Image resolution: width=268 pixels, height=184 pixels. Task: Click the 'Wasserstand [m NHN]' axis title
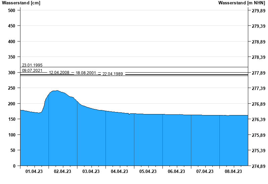242,3
